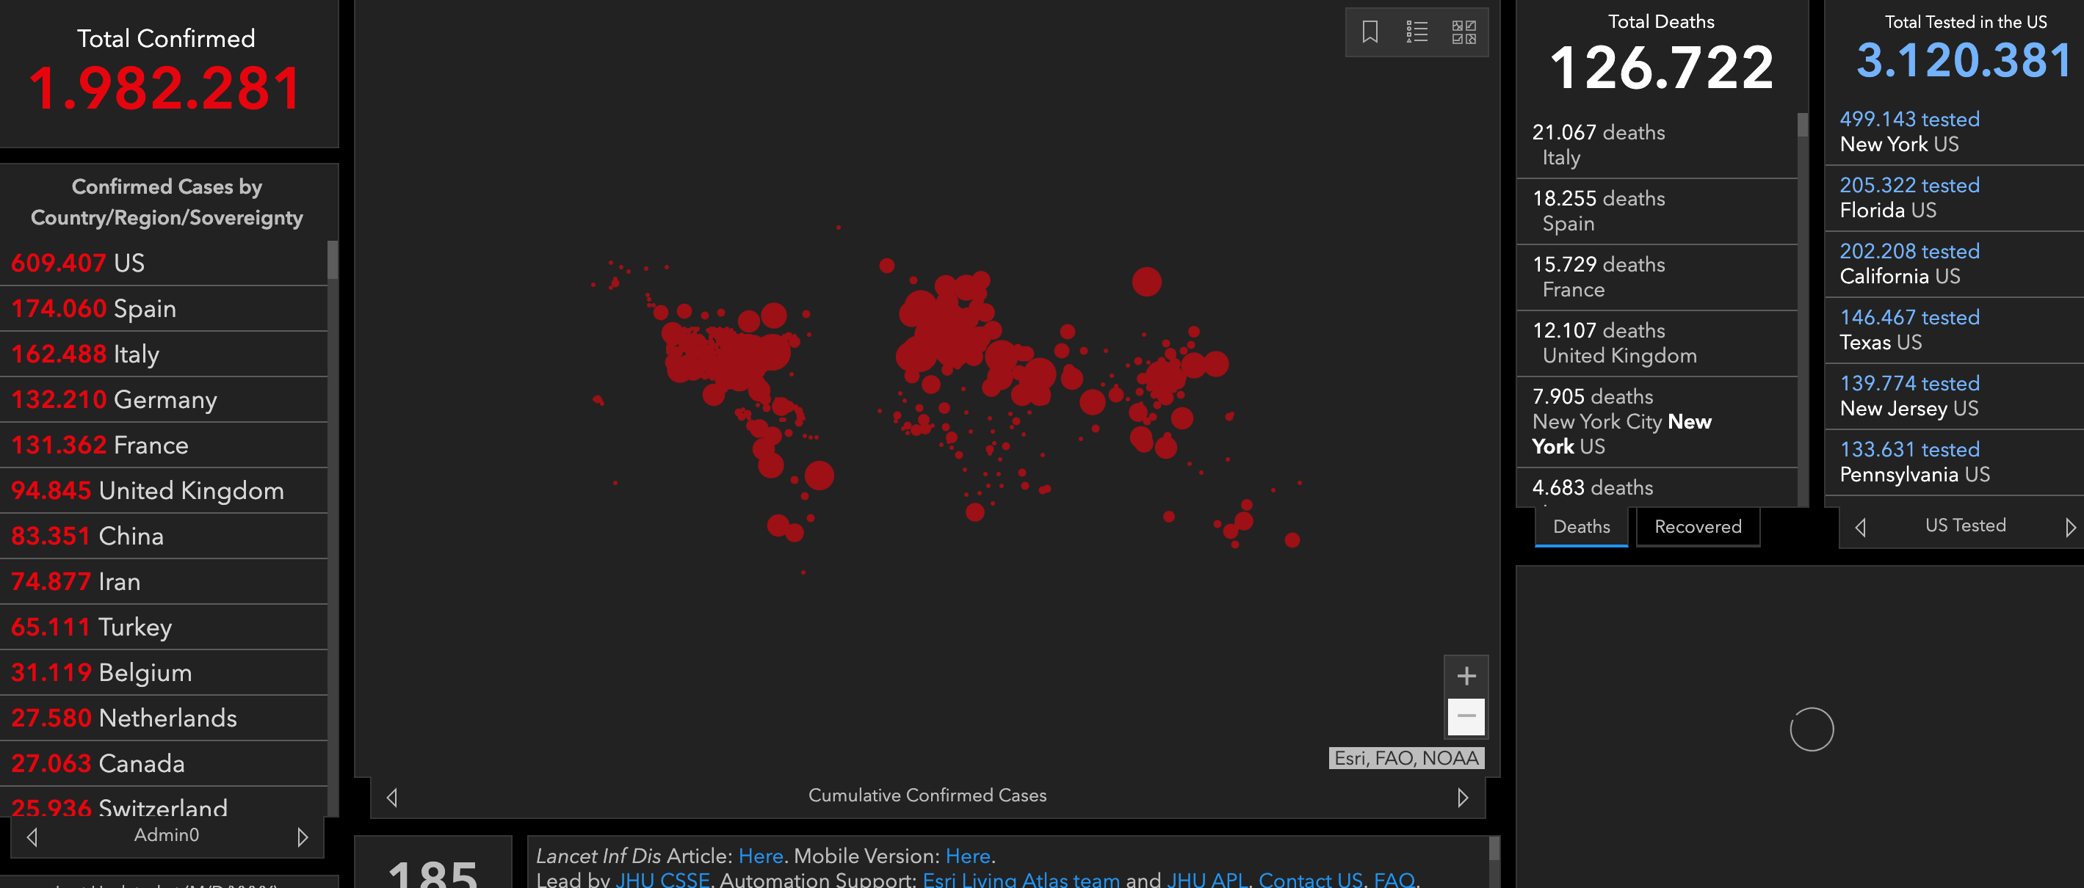2084x888 pixels.
Task: Open the map legend list icon
Action: [x=1417, y=32]
